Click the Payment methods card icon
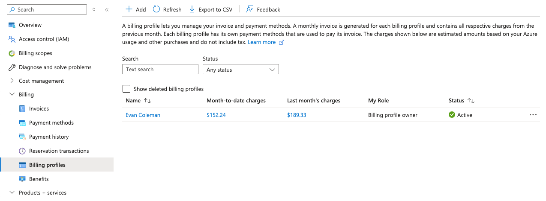546x201 pixels. tap(22, 123)
